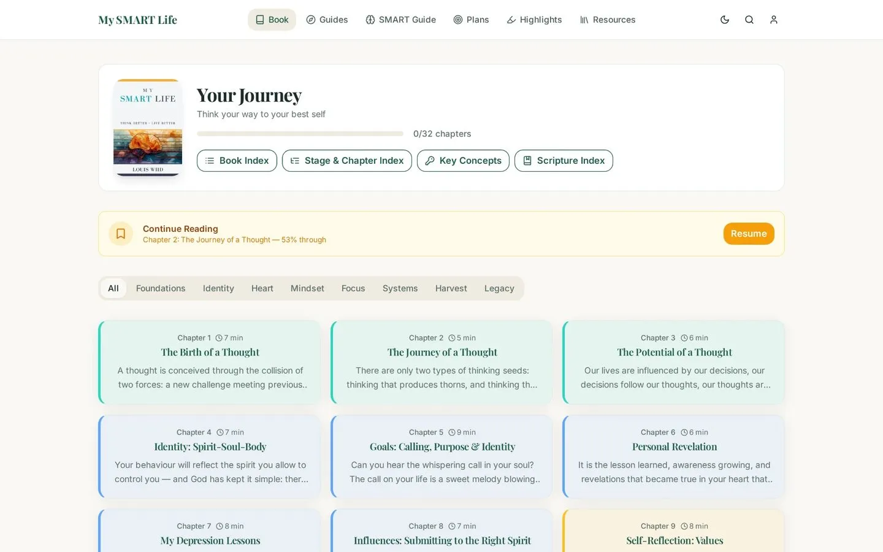Show Legacy stage chapters
This screenshot has width=883, height=552.
[x=499, y=288]
